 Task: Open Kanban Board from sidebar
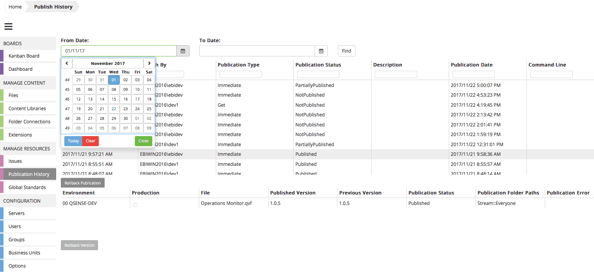[24, 56]
